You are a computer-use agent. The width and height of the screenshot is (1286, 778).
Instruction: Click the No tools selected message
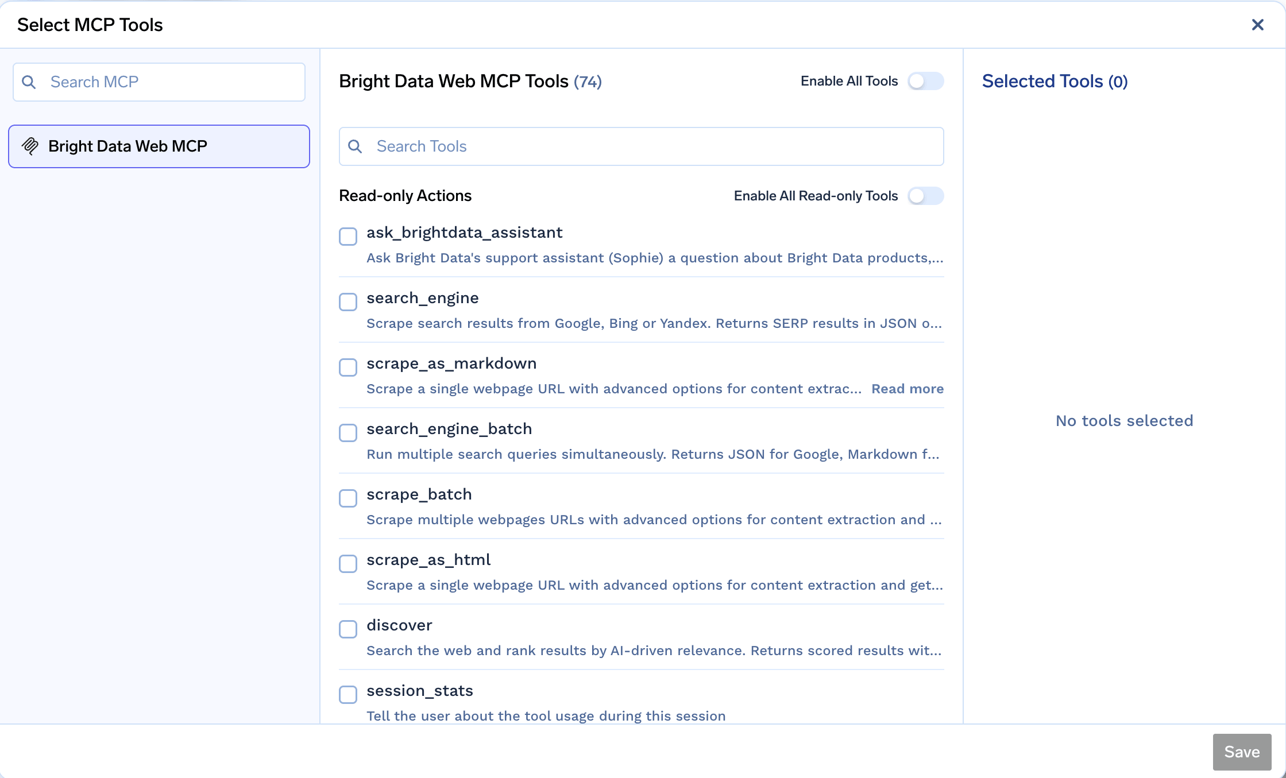click(x=1125, y=421)
